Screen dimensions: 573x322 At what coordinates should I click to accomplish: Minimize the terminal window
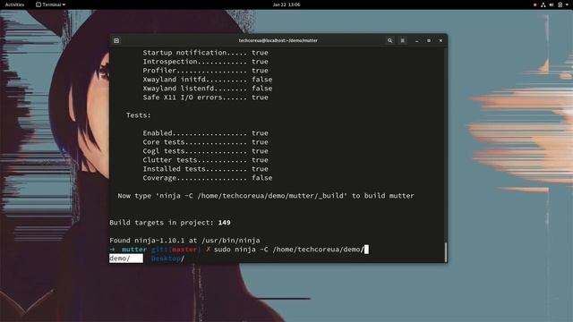[x=417, y=40]
